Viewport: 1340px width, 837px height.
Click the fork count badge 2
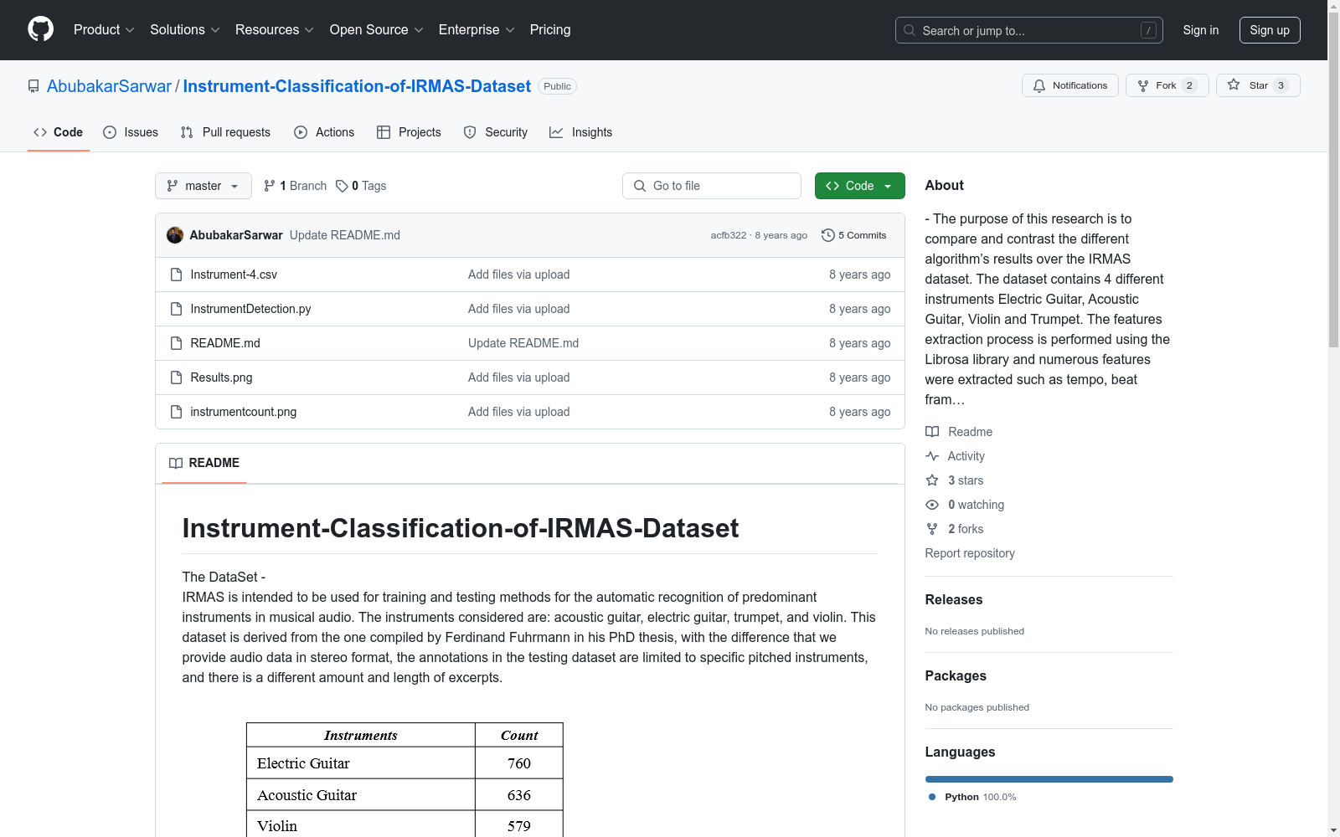point(1189,85)
